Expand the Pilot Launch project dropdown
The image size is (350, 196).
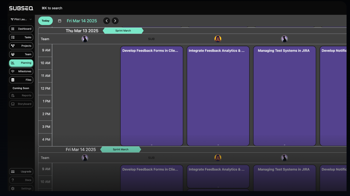(21, 20)
